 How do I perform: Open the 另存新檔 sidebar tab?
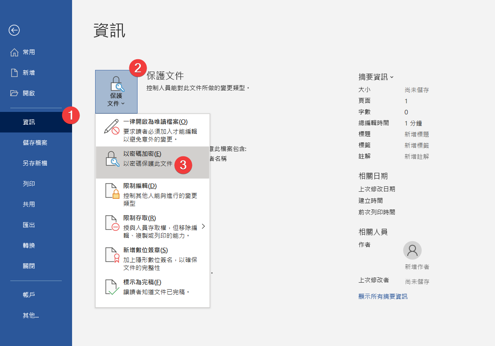[35, 163]
